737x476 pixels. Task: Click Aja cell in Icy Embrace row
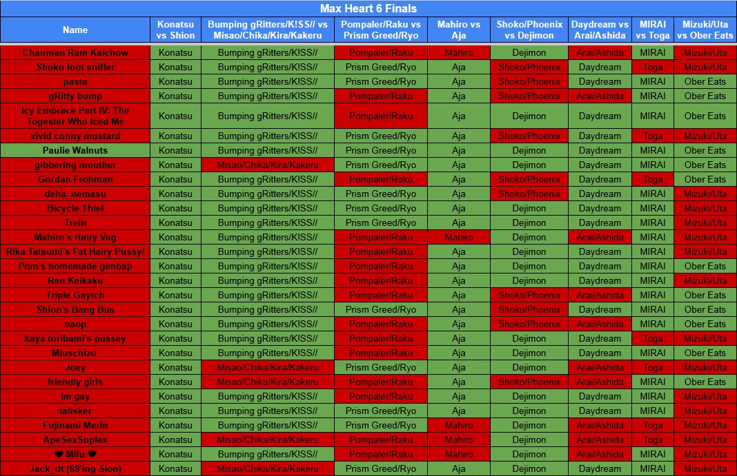tap(459, 116)
